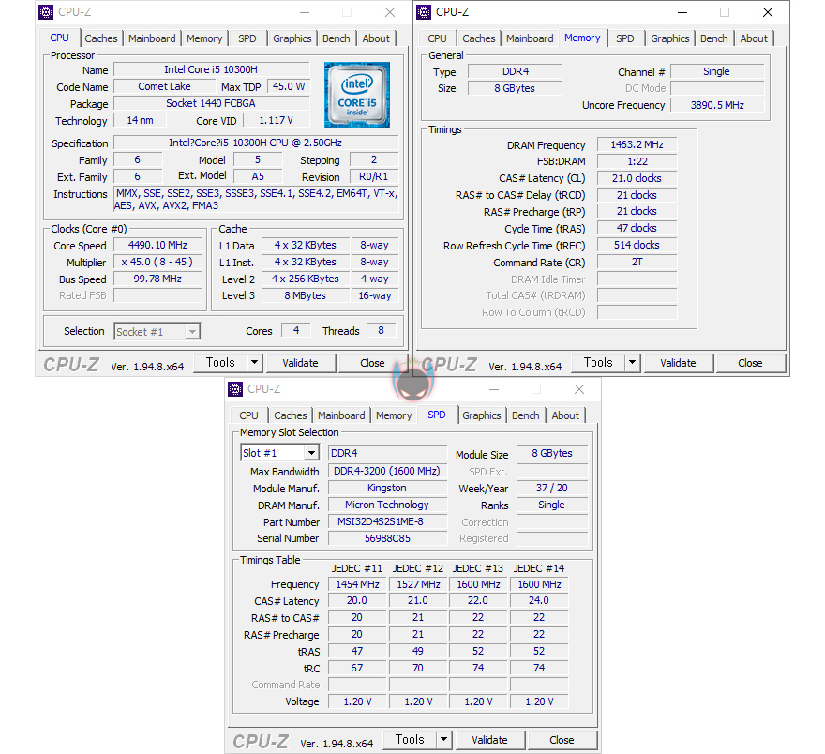Image resolution: width=825 pixels, height=754 pixels.
Task: Click the Core Speed value 4490.10 MHz
Action: point(157,245)
